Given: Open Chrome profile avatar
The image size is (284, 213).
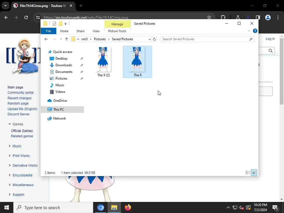Looking at the screenshot, I should (268, 17).
